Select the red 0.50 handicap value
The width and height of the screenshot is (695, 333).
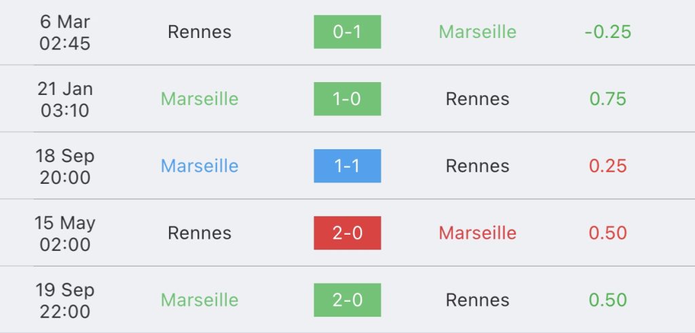607,233
